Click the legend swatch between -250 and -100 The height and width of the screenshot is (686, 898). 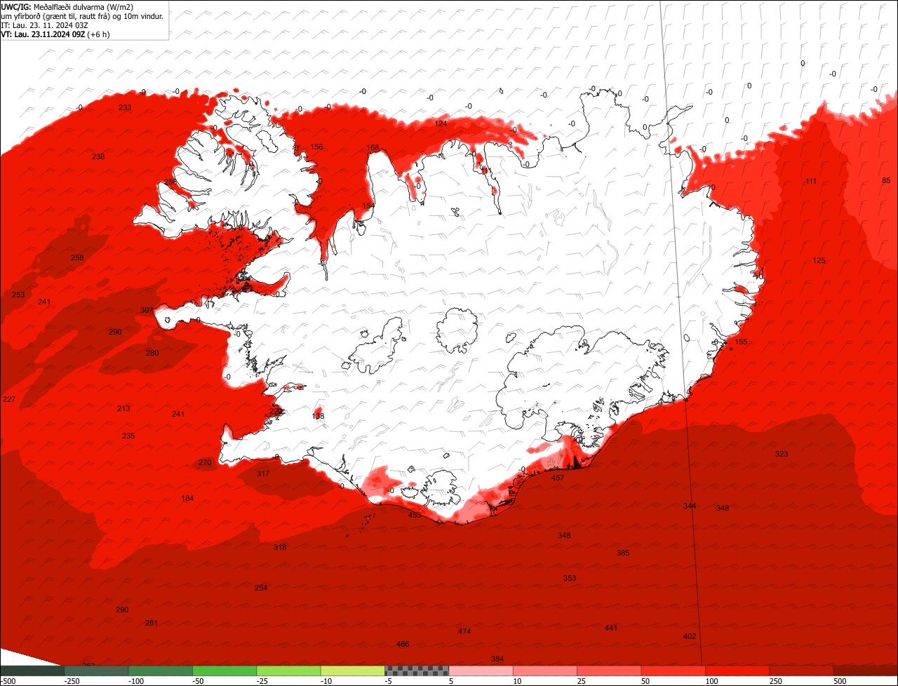(x=96, y=671)
